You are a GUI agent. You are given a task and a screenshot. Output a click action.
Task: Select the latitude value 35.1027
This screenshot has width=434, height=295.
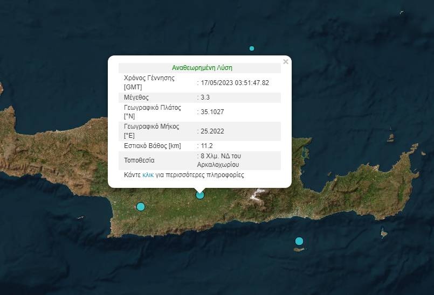tap(212, 112)
